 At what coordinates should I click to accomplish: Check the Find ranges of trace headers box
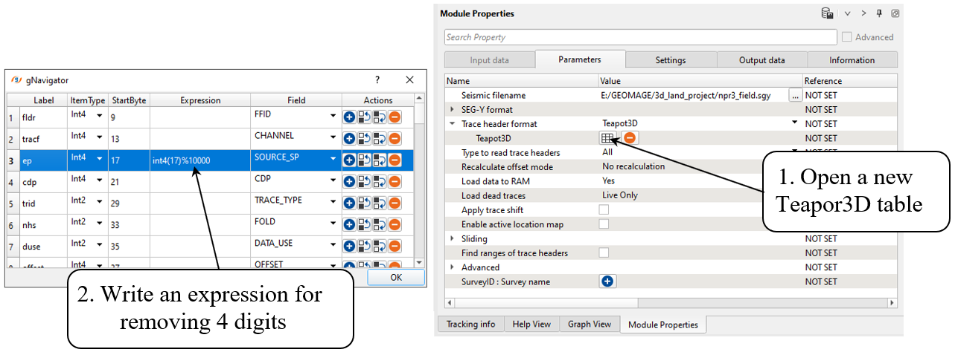604,253
